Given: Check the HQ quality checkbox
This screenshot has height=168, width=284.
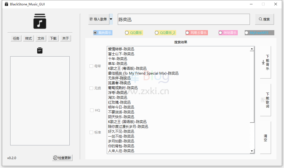Looking at the screenshot, I should (x=91, y=110).
